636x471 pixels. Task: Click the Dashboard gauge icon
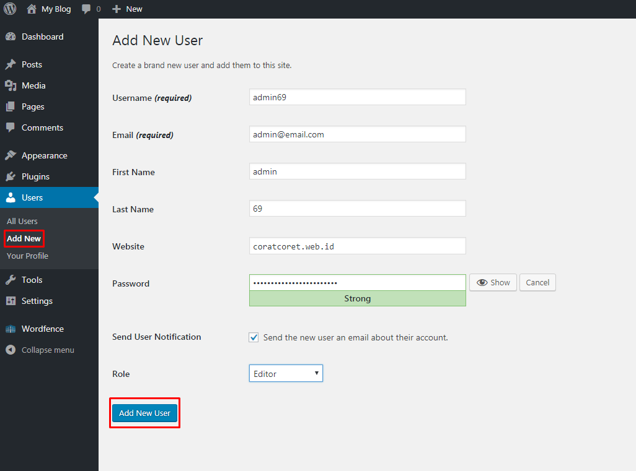[x=11, y=37]
